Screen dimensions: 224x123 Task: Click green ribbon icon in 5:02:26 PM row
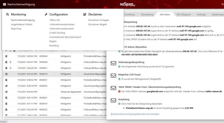pos(10,68)
